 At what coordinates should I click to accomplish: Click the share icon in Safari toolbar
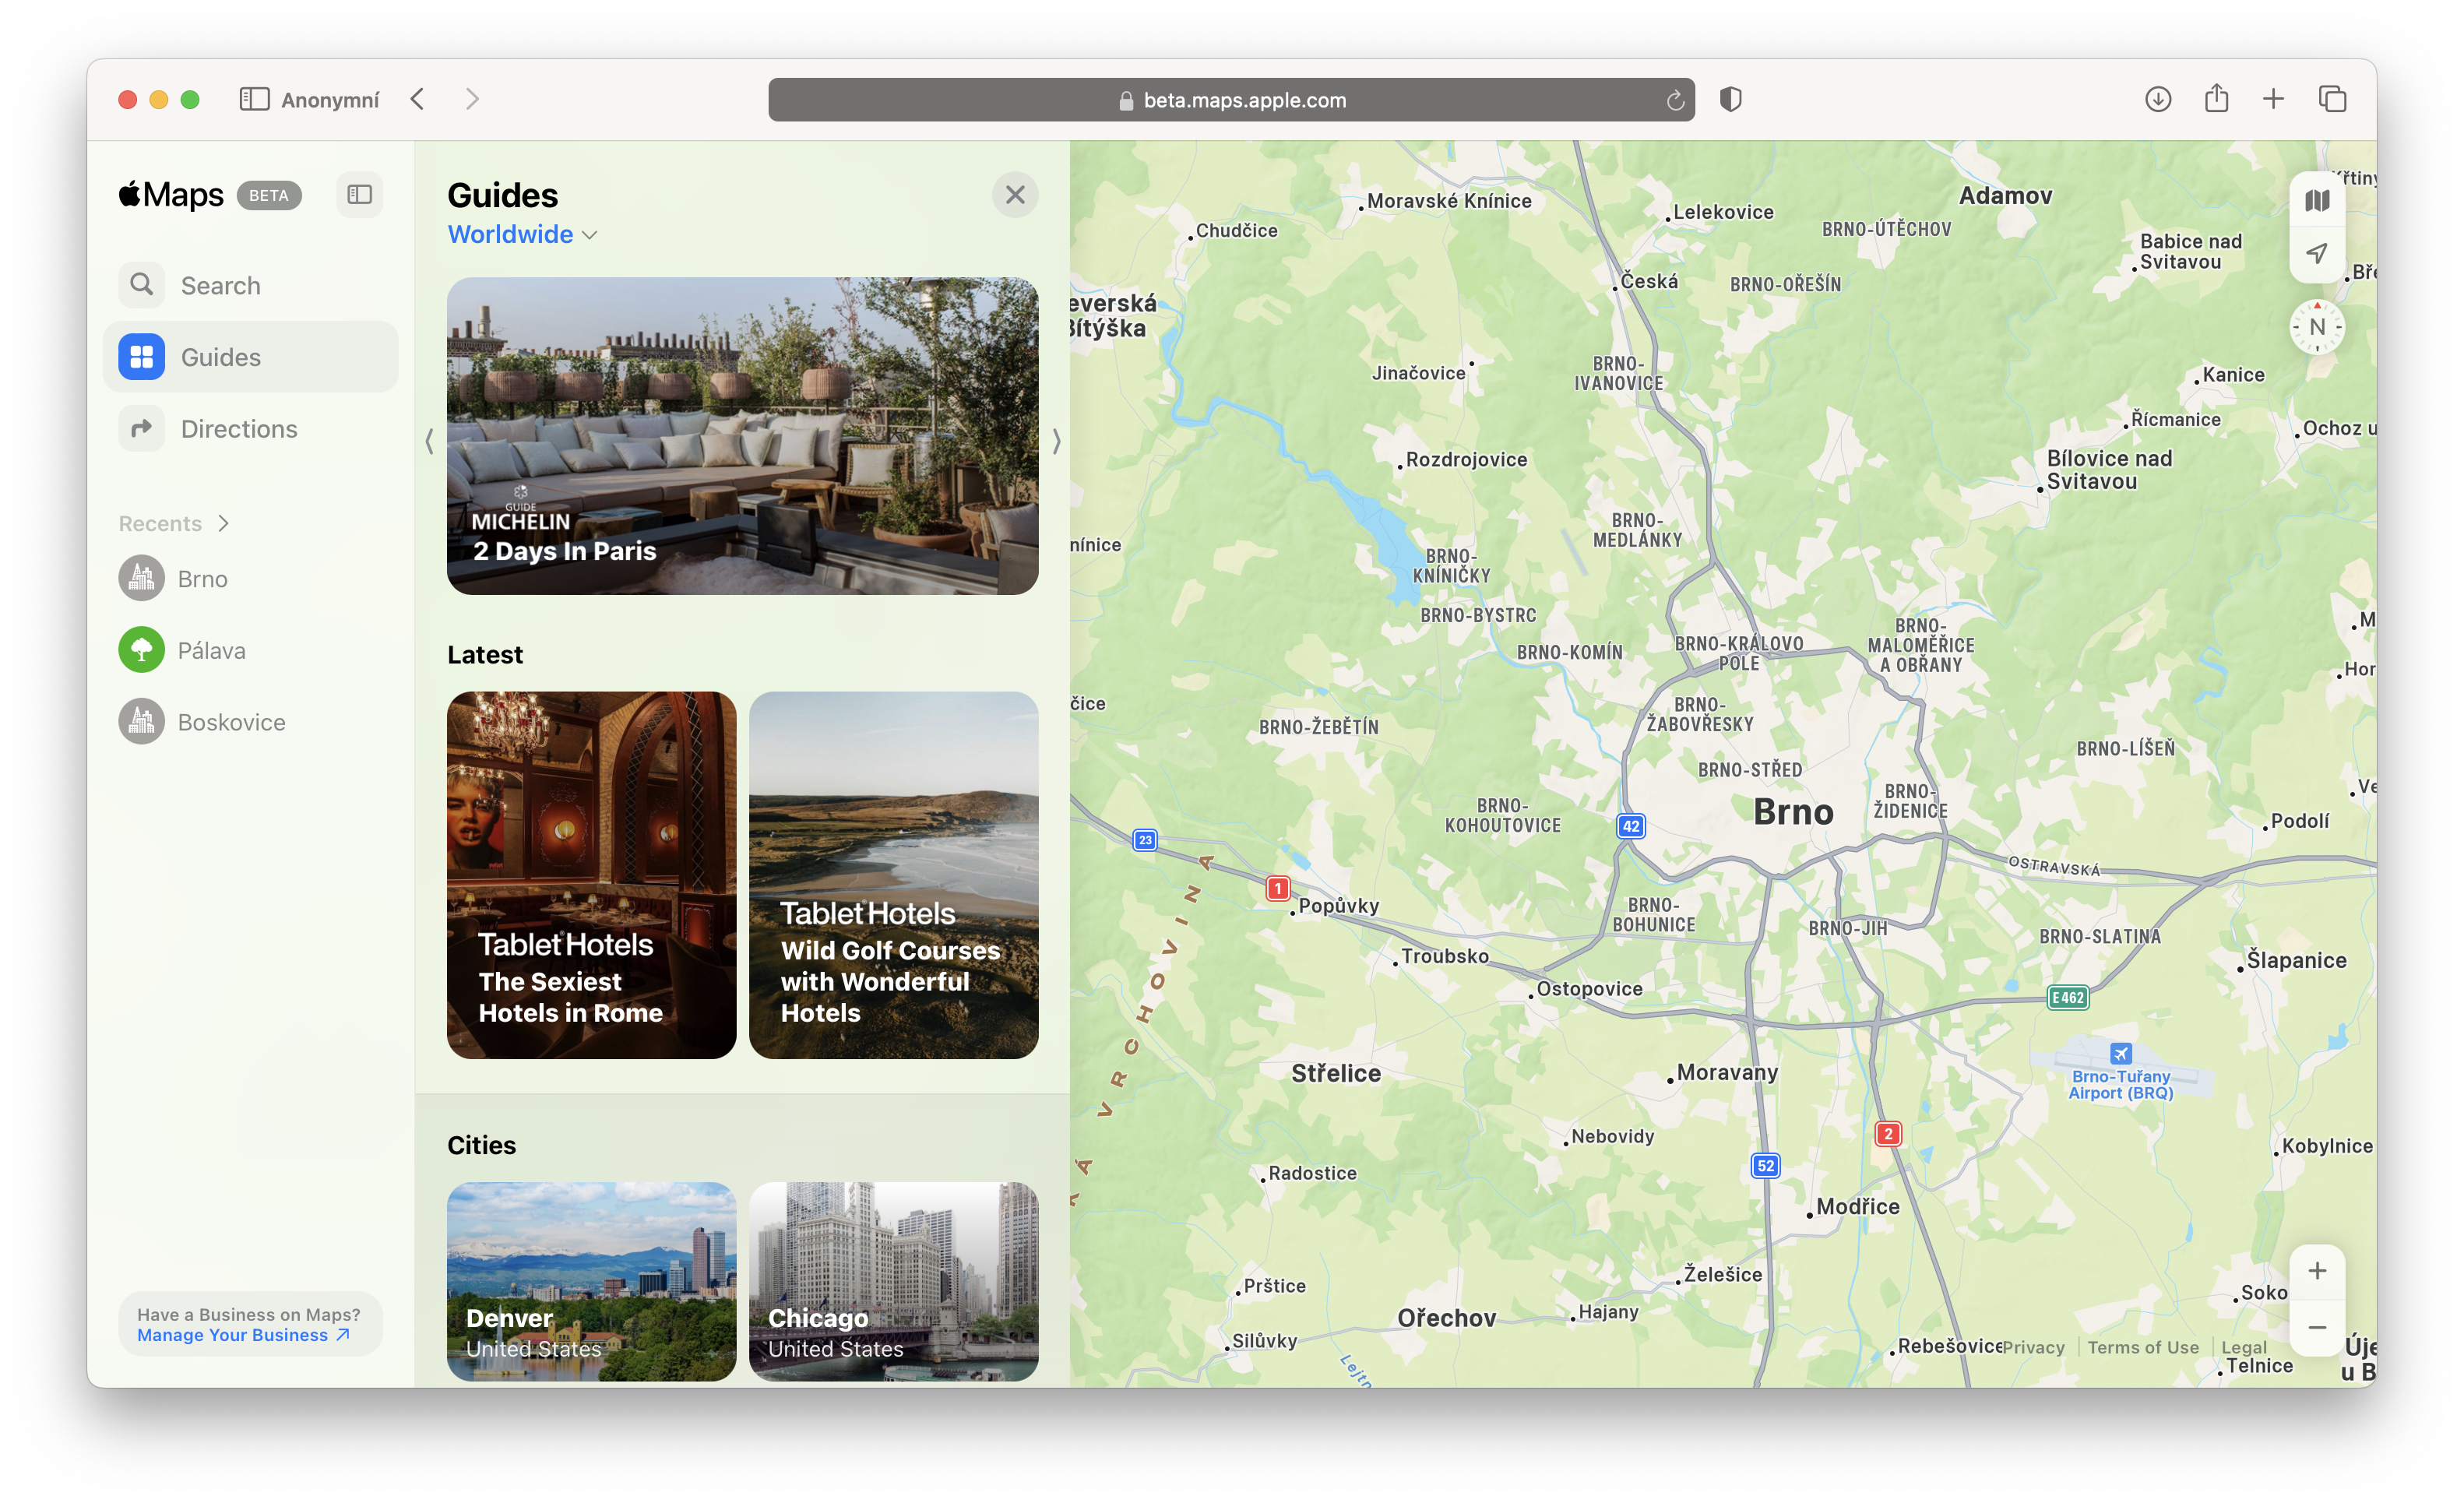2216,99
